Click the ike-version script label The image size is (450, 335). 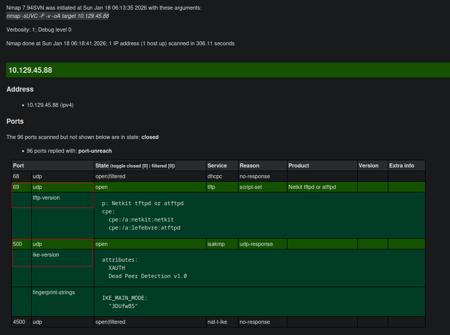46,255
